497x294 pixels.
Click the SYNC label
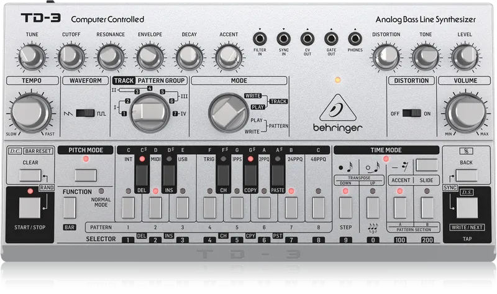point(450,188)
